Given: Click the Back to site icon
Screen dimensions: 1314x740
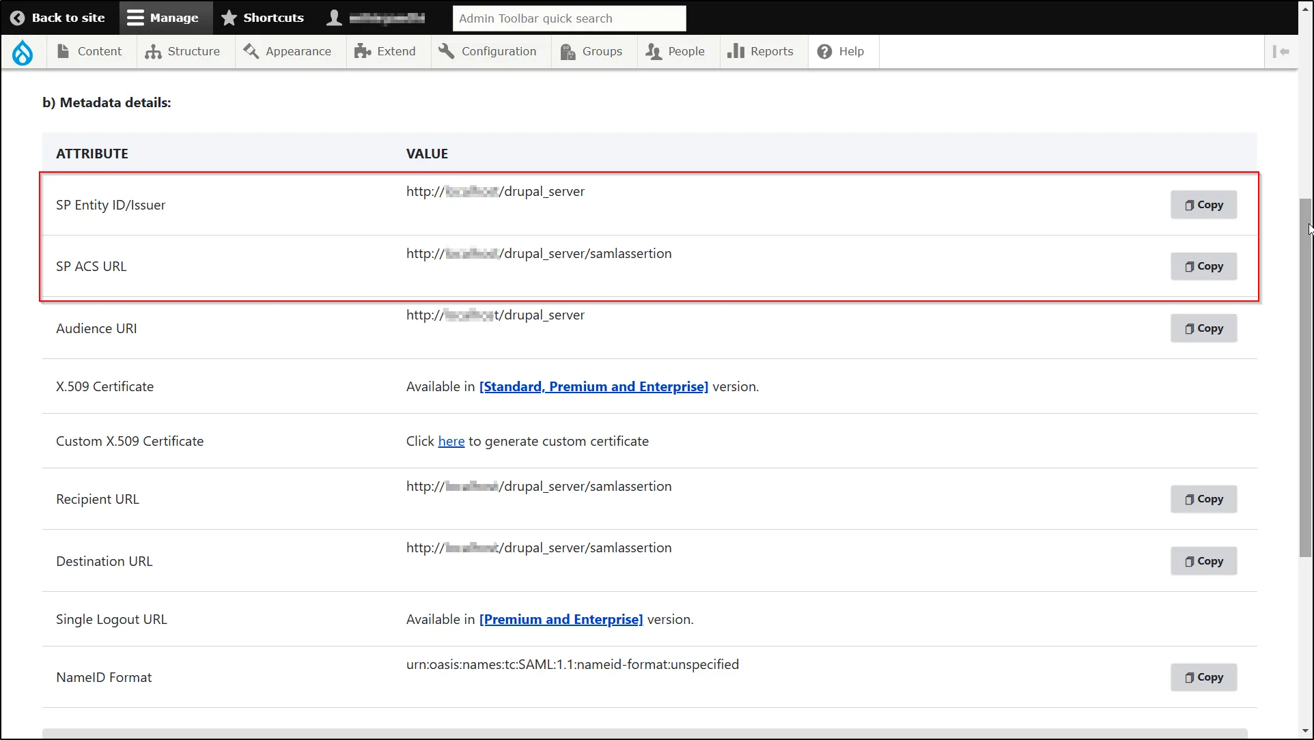Looking at the screenshot, I should click(x=17, y=17).
